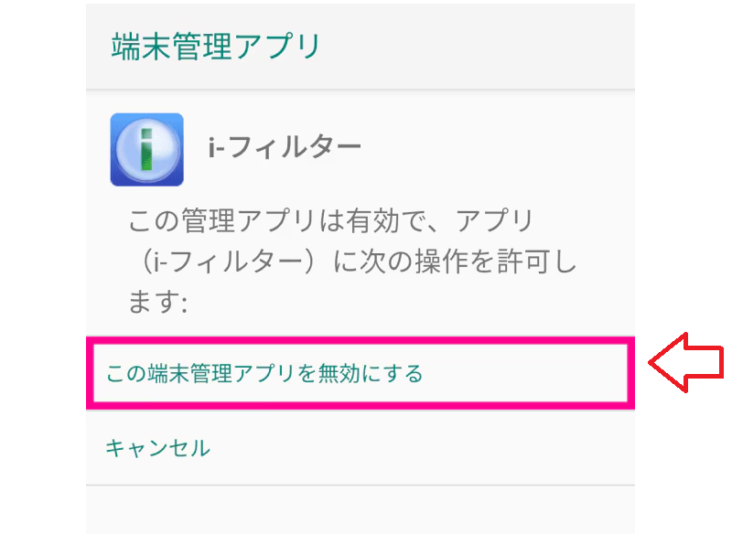Click the blank space right of the i-フィルター name

497,148
